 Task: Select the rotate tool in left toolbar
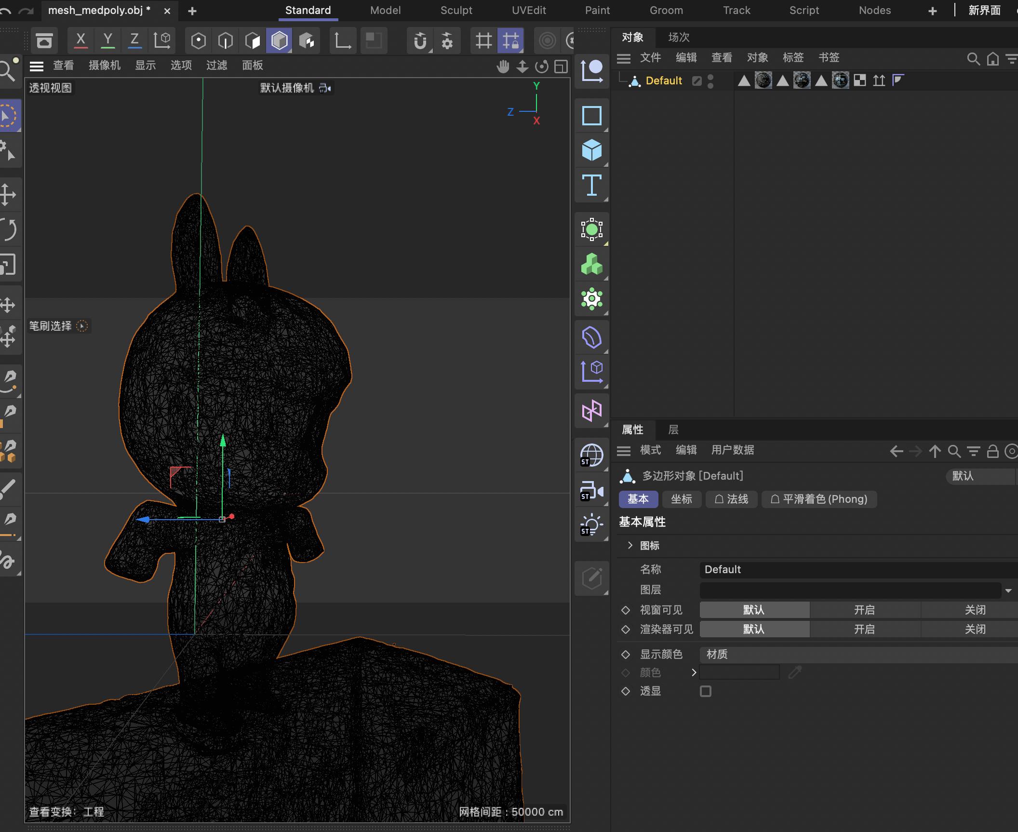coord(8,229)
